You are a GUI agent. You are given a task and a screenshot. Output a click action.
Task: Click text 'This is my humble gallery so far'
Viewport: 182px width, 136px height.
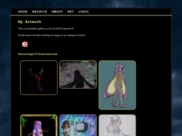[36, 29]
